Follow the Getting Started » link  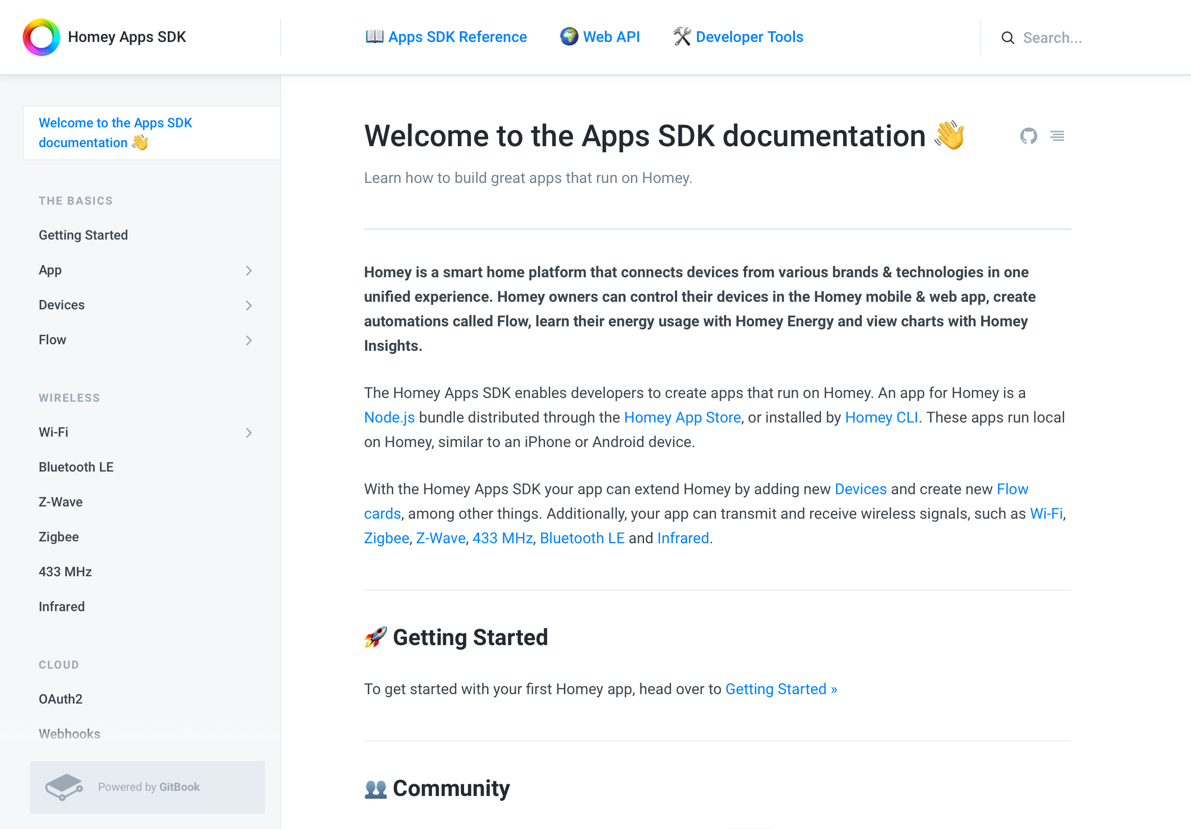click(781, 689)
